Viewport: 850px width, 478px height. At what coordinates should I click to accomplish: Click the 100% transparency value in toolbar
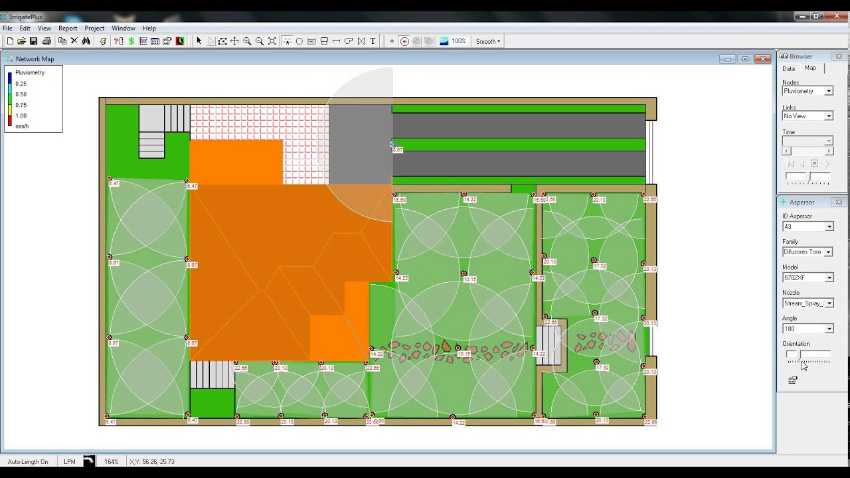point(459,41)
